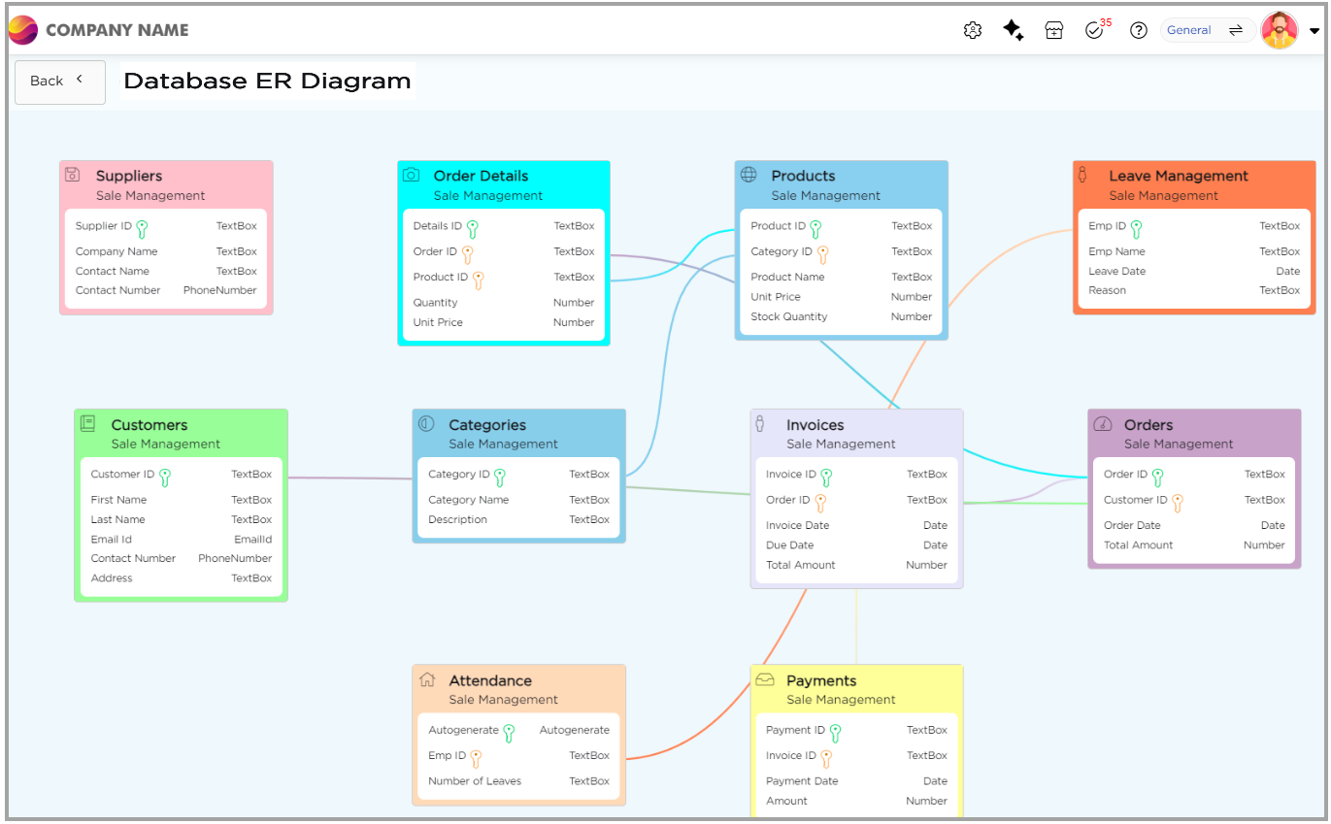Click the inbox icon on Payments table

pyautogui.click(x=765, y=679)
